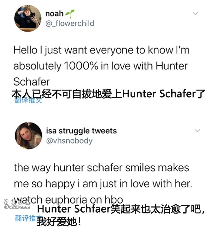Click the line "watch euphoria on hbo"
Viewport: 211px width, 230px height.
tap(68, 199)
